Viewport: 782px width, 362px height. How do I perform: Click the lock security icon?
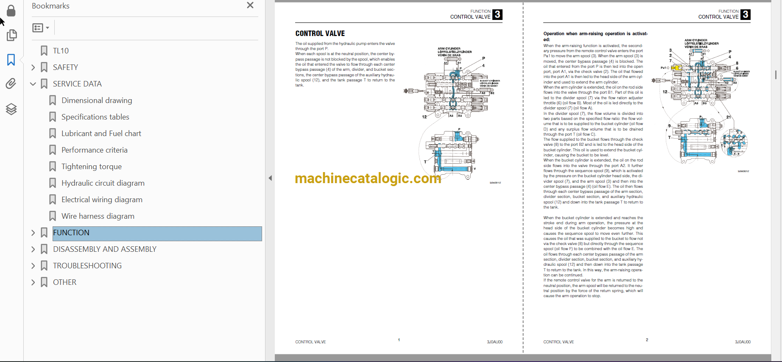[11, 11]
